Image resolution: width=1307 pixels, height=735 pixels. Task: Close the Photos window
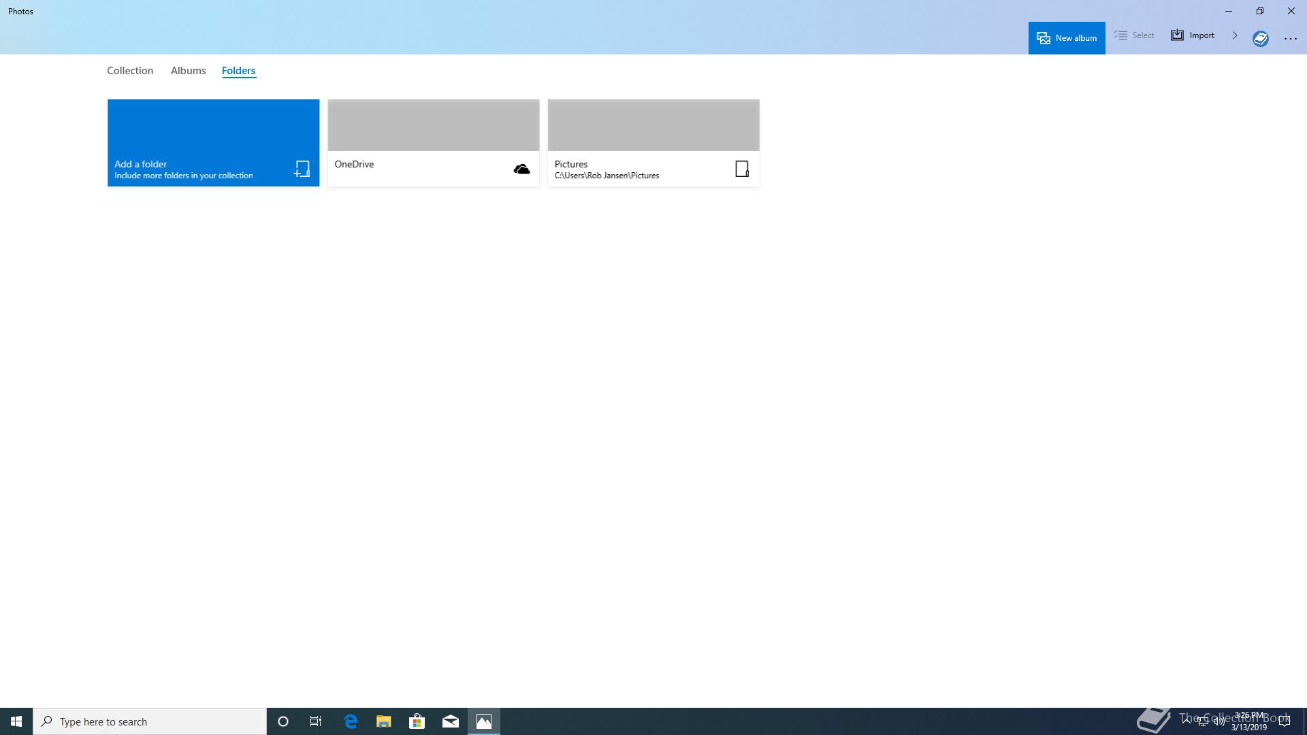(x=1291, y=11)
